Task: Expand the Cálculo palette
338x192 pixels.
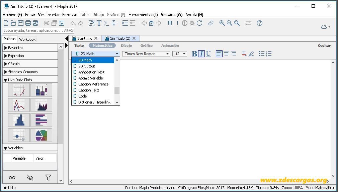Action: 30,64
